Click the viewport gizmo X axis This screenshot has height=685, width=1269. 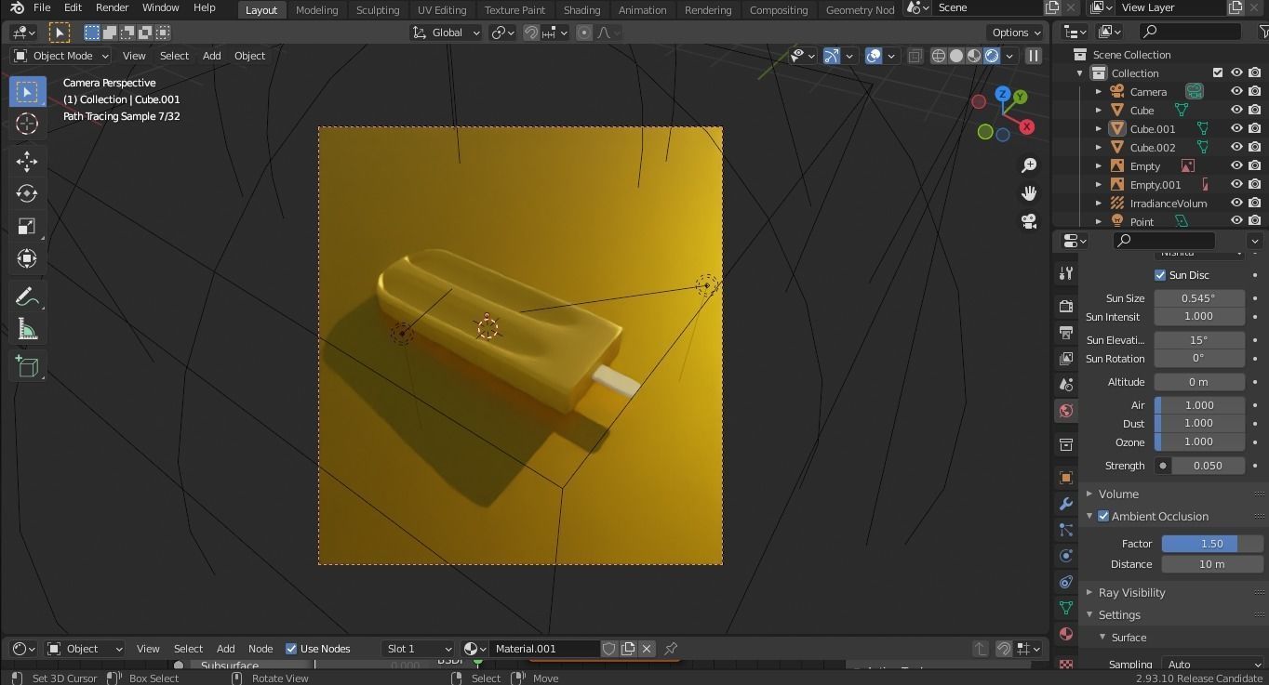tap(1026, 126)
